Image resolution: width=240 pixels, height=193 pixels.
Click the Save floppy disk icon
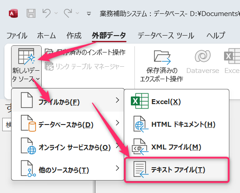31,13
